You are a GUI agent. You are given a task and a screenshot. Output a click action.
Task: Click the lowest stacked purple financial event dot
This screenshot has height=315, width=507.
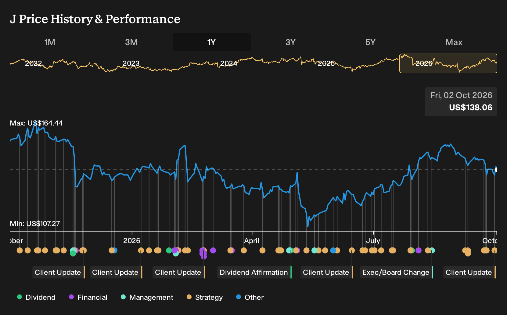(204, 257)
